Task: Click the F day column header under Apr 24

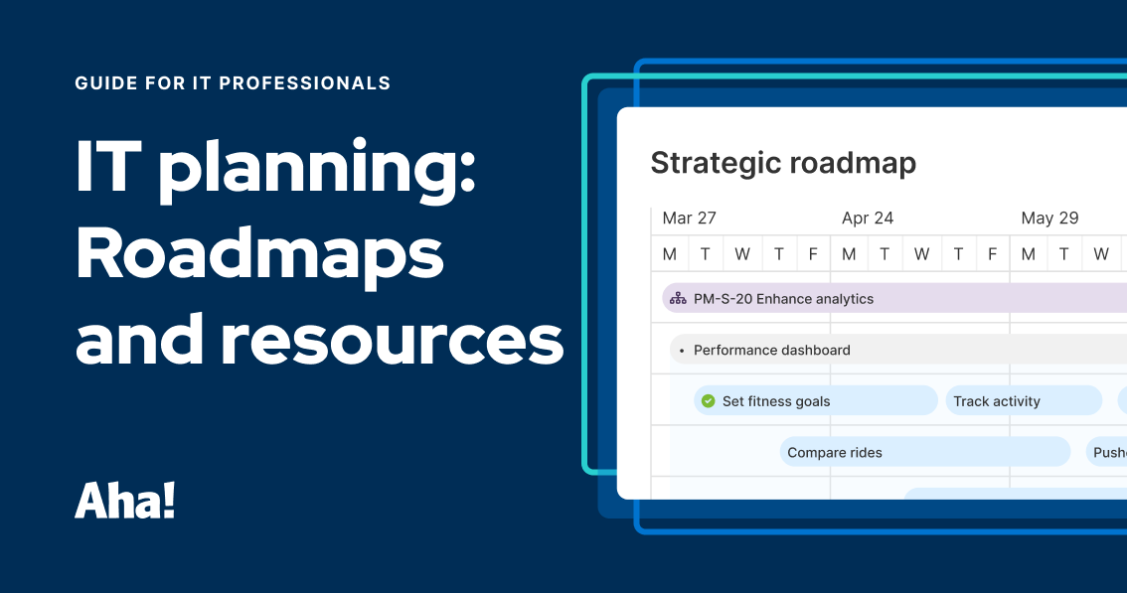Action: tap(992, 253)
